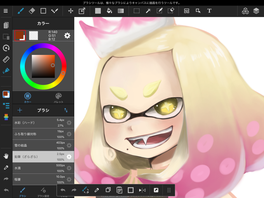264x198 pixels.
Task: Switch to the パレット tab
Action: click(59, 98)
